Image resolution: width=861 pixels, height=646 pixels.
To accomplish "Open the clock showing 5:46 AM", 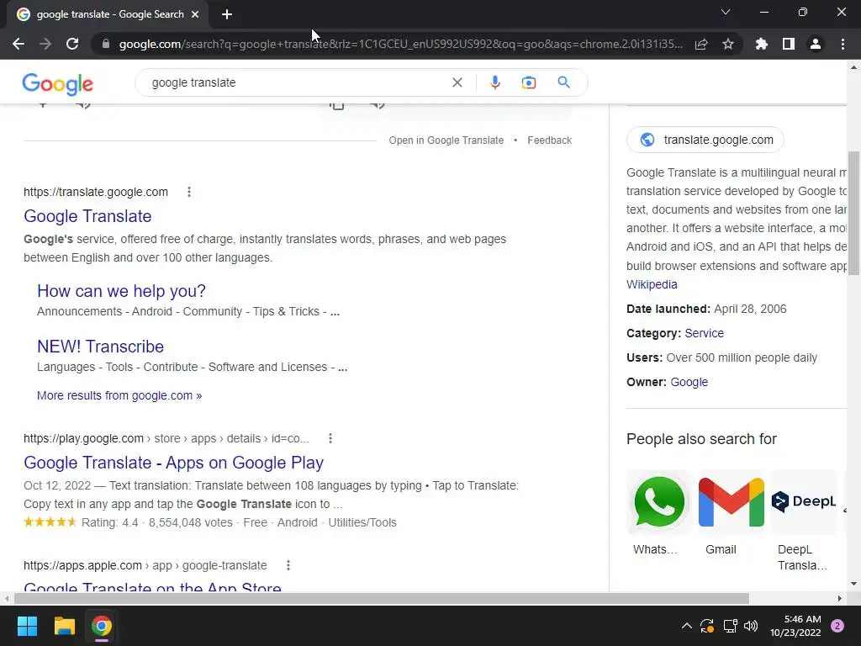I will click(795, 626).
